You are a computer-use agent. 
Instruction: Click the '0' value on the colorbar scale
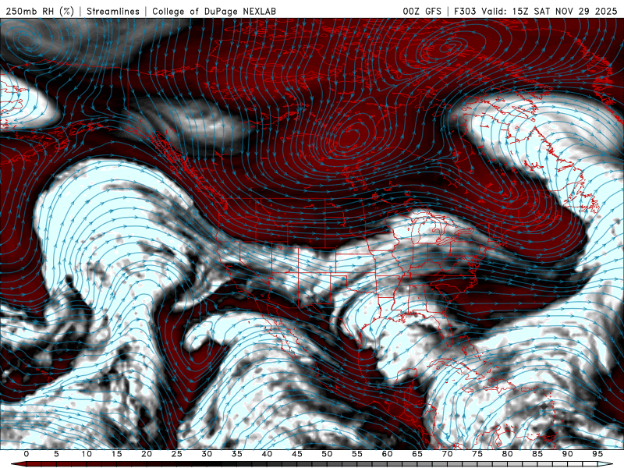click(x=27, y=454)
